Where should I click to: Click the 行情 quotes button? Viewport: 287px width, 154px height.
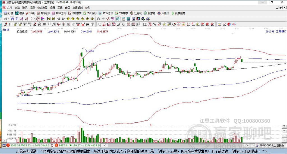click(9, 13)
